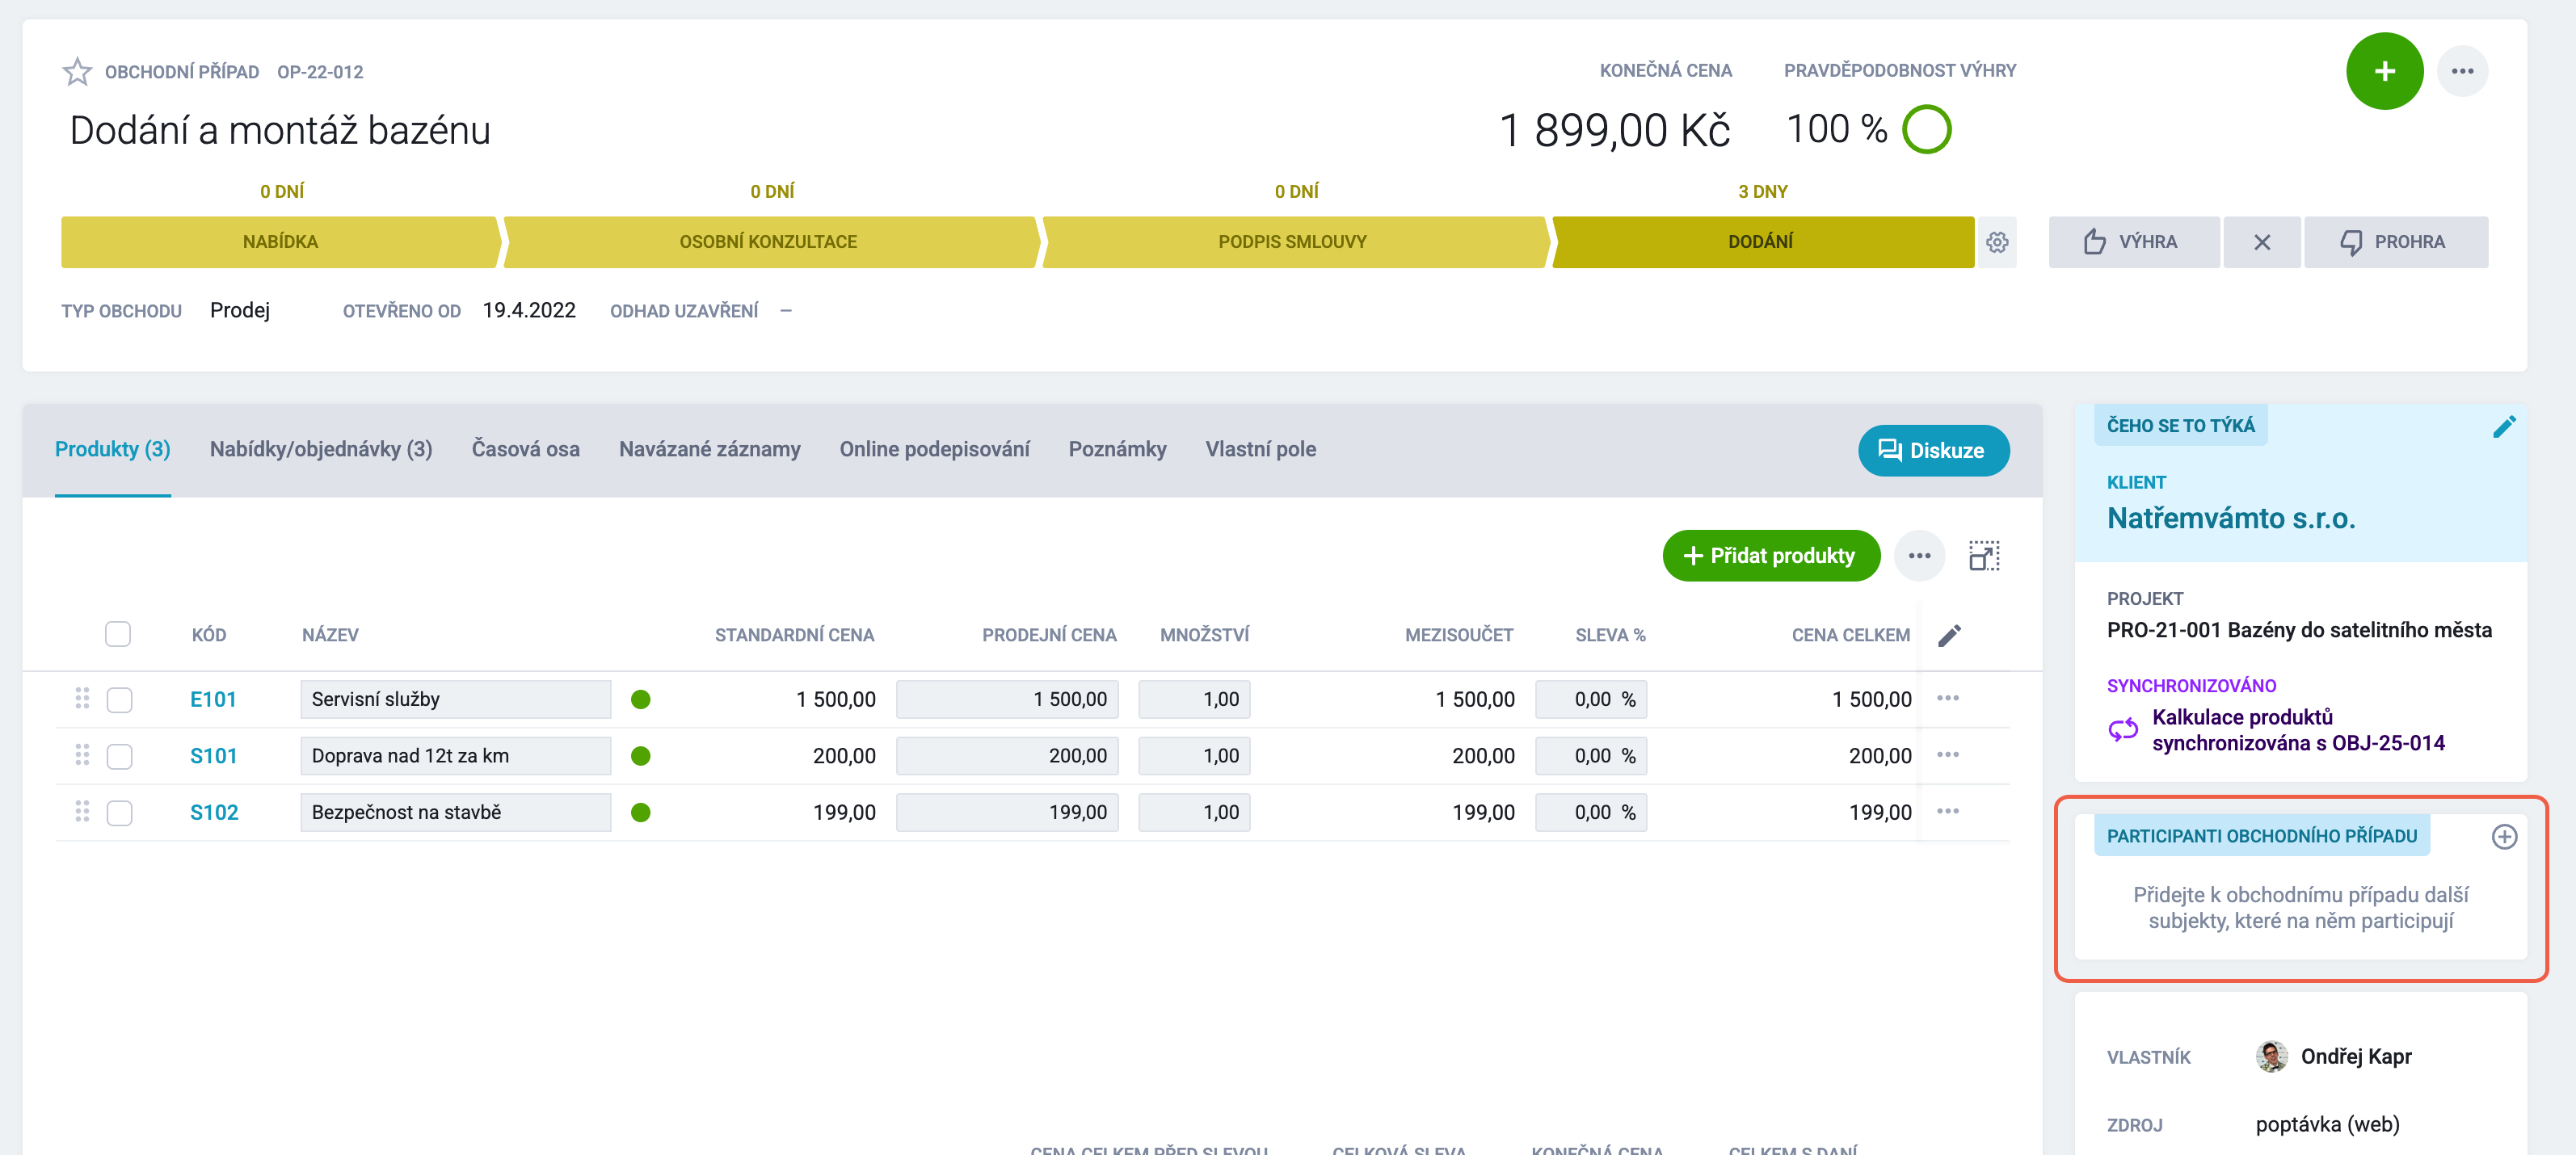This screenshot has width=2576, height=1155.
Task: Open the sync icon next to Kalkulace produktů
Action: (2122, 730)
